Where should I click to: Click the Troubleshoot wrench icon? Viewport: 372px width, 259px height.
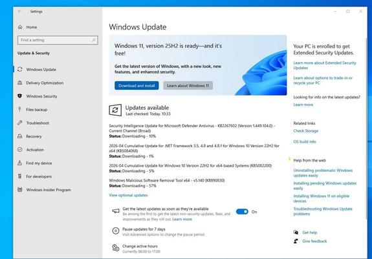coord(20,123)
